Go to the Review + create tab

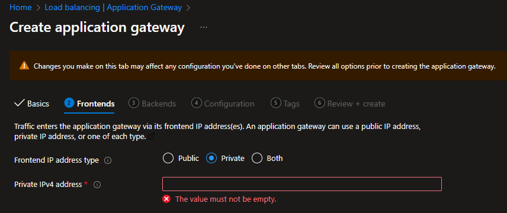tap(350, 104)
